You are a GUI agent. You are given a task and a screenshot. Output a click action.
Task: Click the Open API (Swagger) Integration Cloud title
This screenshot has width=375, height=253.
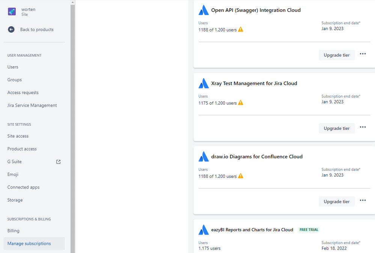256,10
